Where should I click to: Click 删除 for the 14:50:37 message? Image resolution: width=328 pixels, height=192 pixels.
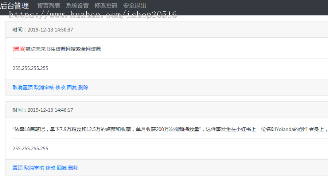pyautogui.click(x=83, y=87)
